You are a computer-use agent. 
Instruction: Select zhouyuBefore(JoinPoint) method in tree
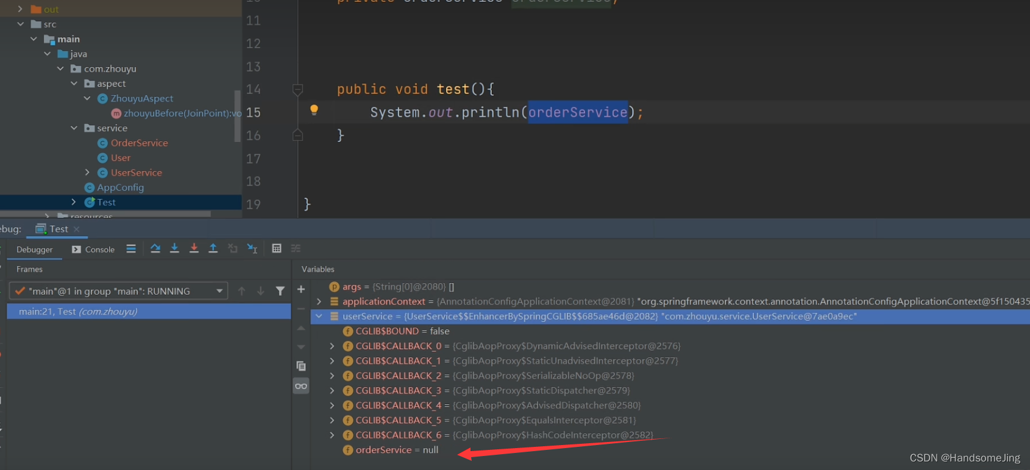pyautogui.click(x=177, y=113)
